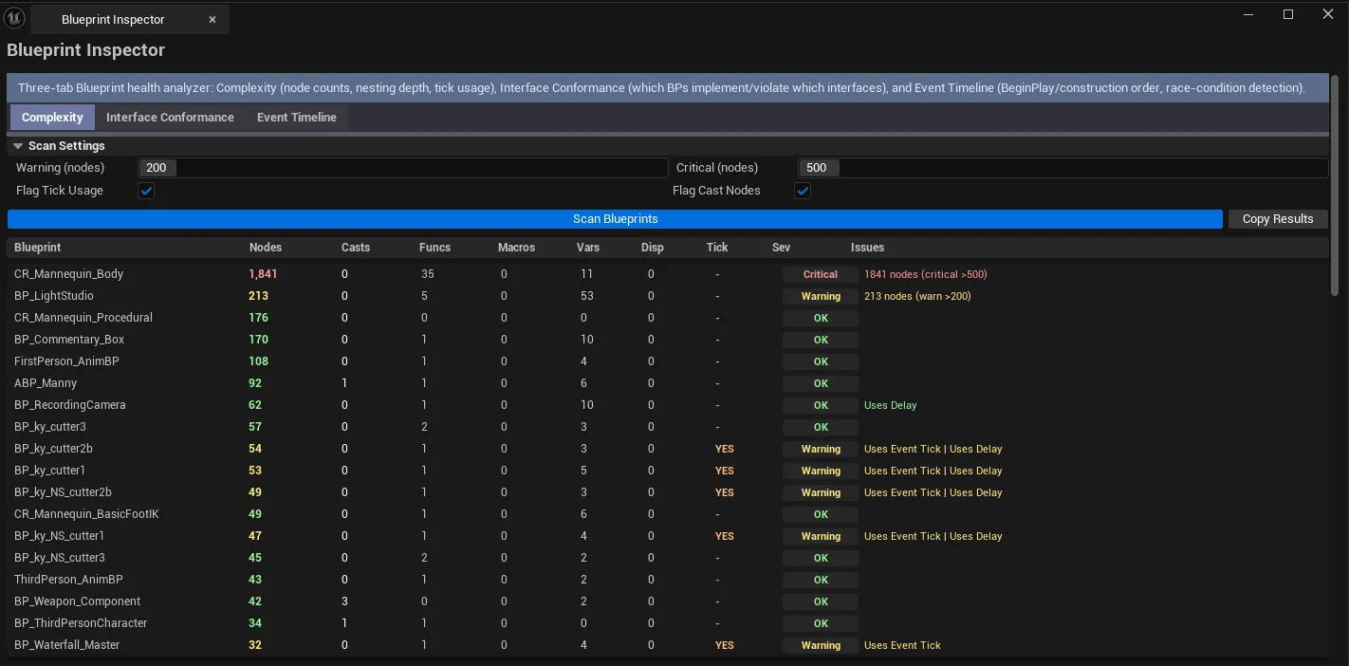Select the BP_ky_NS_cutter1 row
1349x666 pixels.
point(668,536)
